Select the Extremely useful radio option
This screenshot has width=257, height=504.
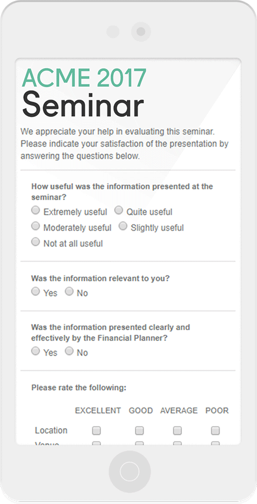tap(36, 211)
